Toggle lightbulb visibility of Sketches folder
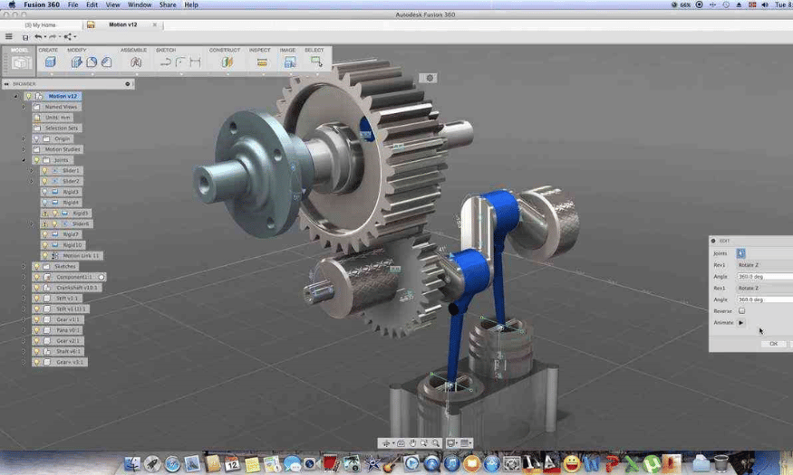Screen dimensions: 793x475 click(x=36, y=267)
